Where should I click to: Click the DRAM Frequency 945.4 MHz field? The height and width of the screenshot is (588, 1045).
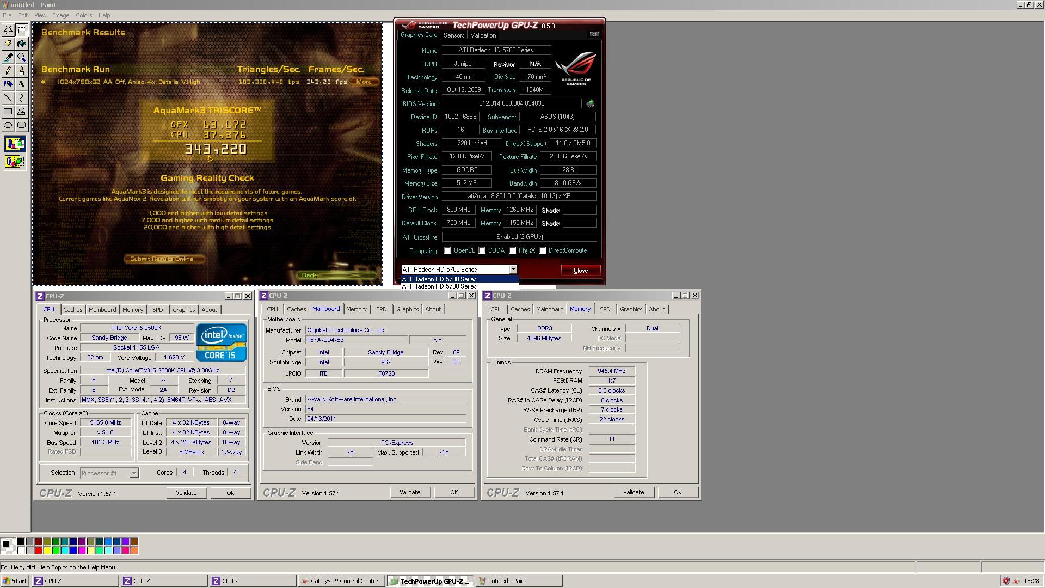pyautogui.click(x=612, y=371)
